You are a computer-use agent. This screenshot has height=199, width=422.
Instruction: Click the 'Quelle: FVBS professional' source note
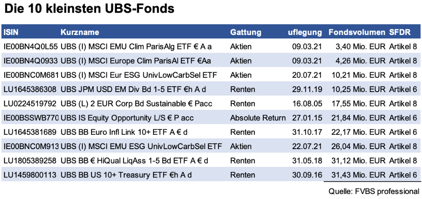373,191
